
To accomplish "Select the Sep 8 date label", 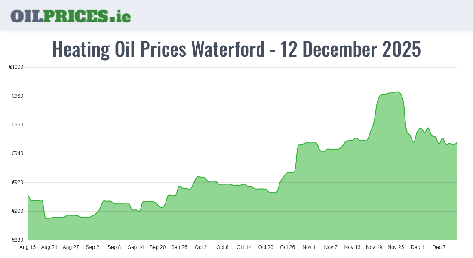I will coord(114,247).
